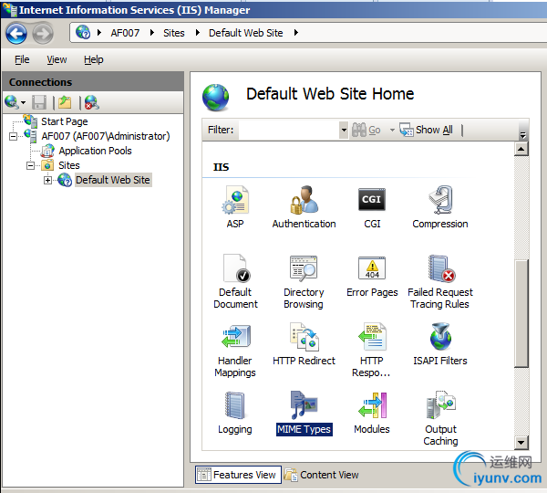
Task: Select Default Web Site in the tree
Action: 113,180
